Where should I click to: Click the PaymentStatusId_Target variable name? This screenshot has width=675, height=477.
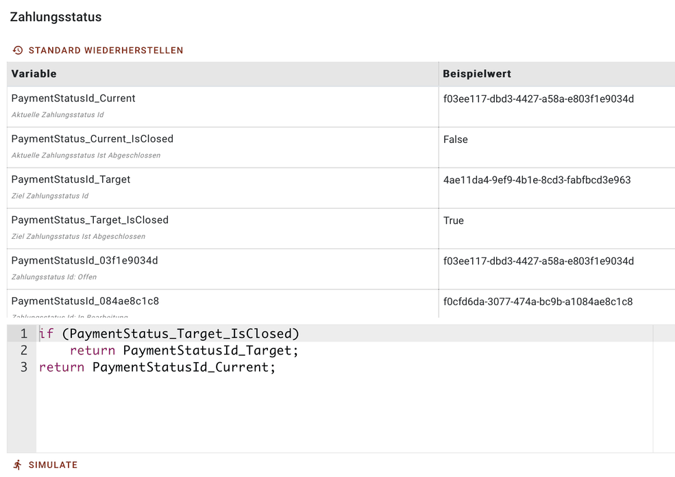tap(71, 179)
